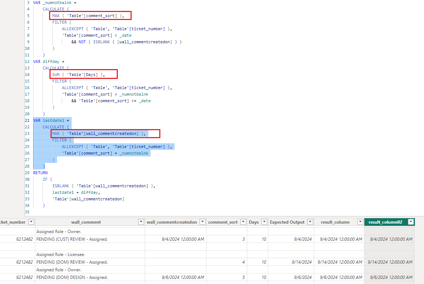Click on 'MAX ( 'Table'[comment_sort] ),' code
Screen dimensions: 424x284
[x=88, y=16]
